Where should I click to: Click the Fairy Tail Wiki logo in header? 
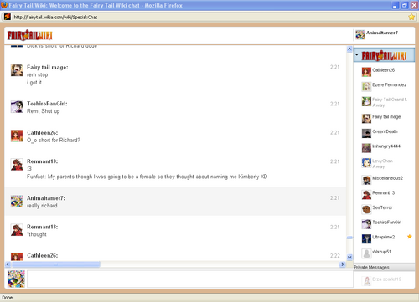[29, 35]
